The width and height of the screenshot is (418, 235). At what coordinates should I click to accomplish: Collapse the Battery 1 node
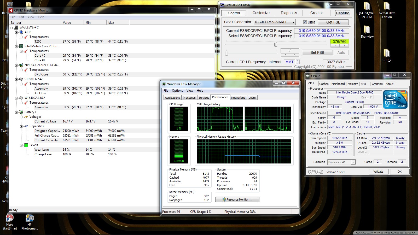pyautogui.click(x=16, y=112)
